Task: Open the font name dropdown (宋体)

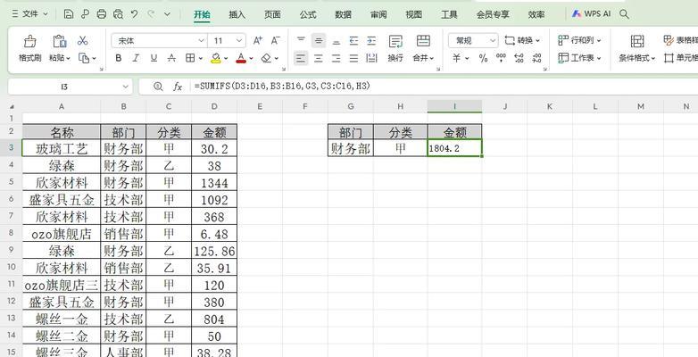Action: pos(201,41)
